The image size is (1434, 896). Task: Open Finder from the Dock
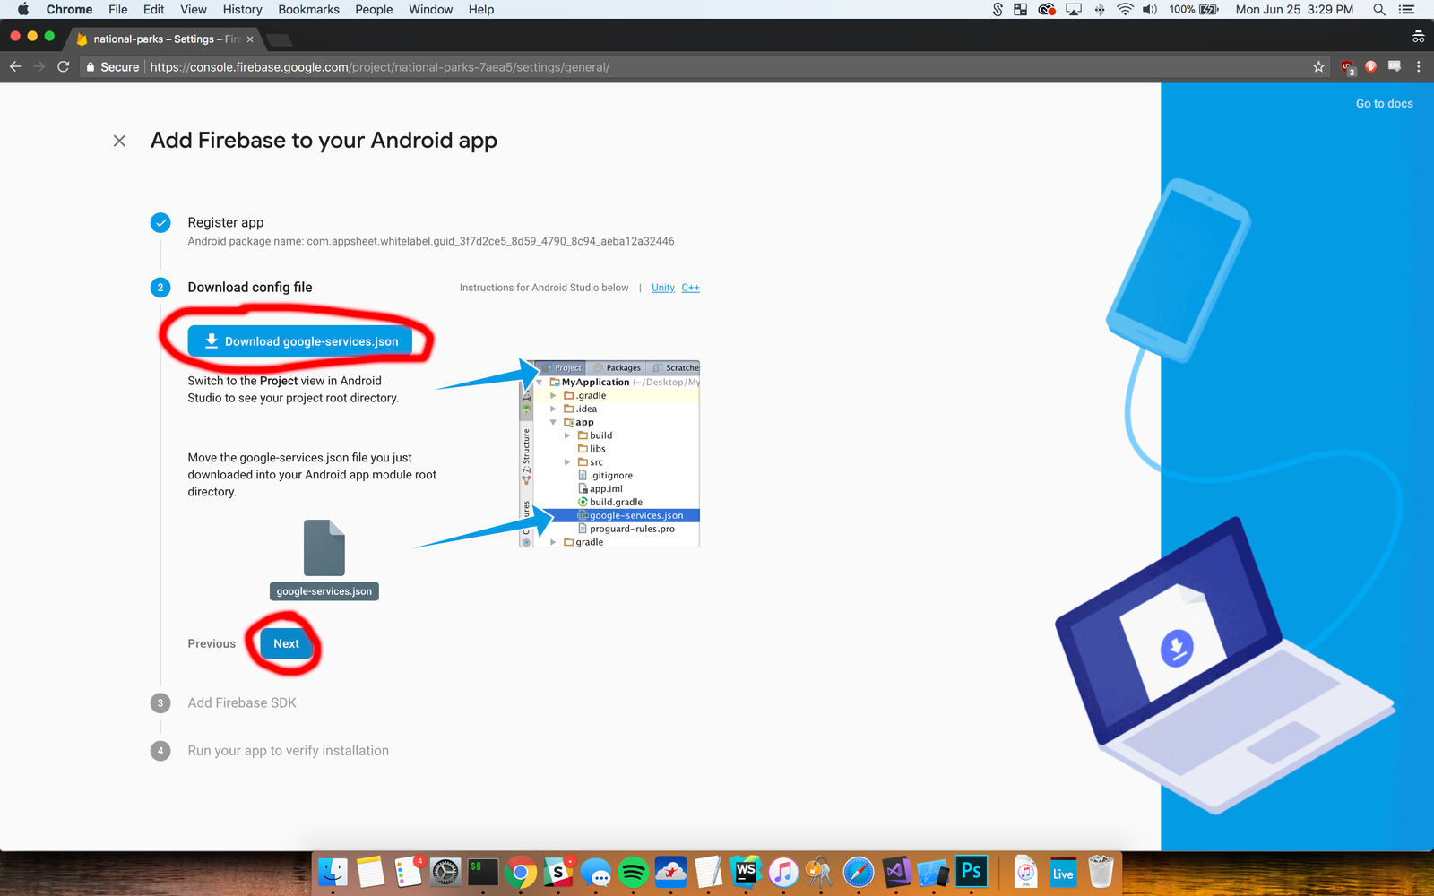click(x=333, y=872)
